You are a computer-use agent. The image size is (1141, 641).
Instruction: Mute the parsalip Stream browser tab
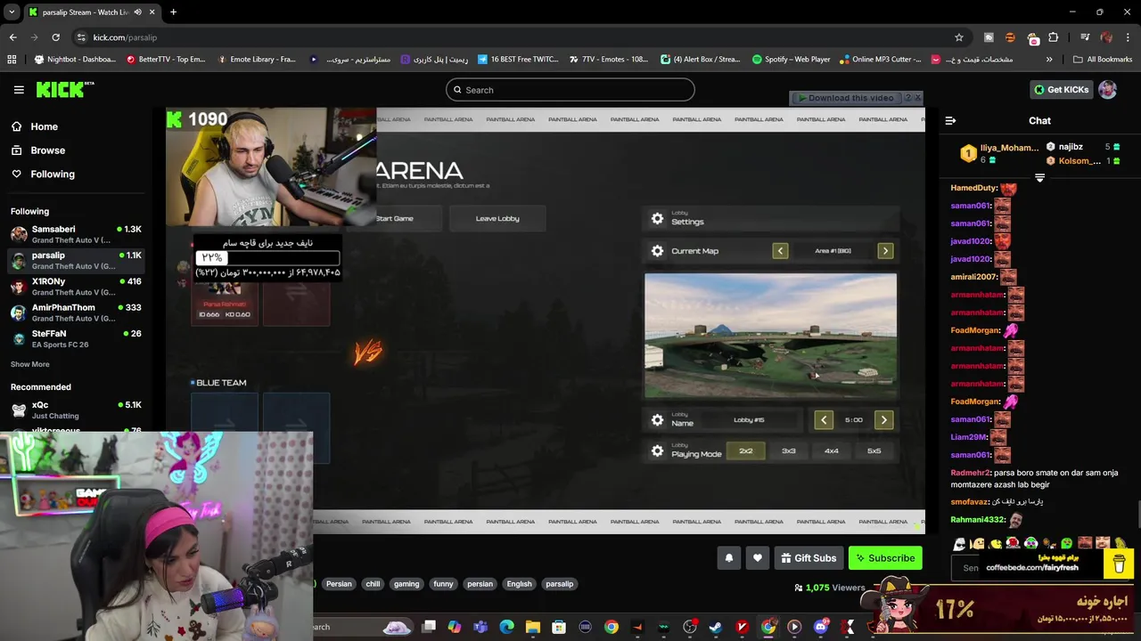coord(138,12)
